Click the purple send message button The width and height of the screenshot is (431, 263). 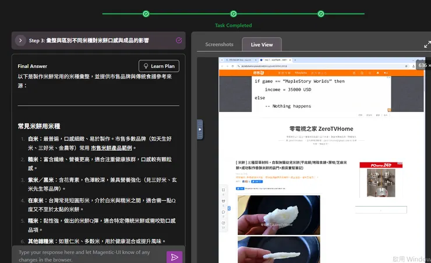point(174,257)
